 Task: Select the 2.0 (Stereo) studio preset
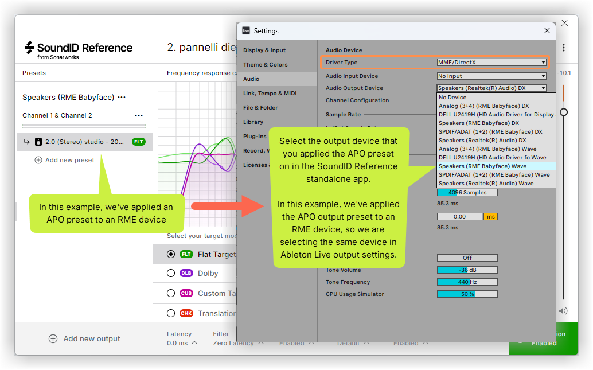coord(85,142)
